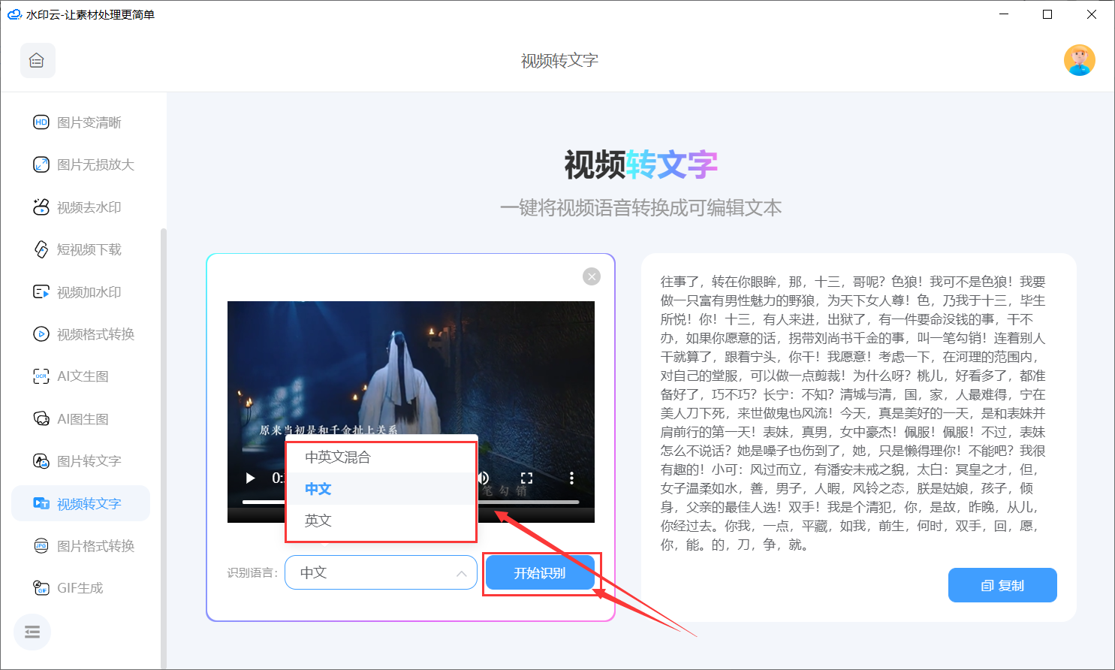Click the video progress bar
This screenshot has width=1115, height=670.
(x=411, y=502)
